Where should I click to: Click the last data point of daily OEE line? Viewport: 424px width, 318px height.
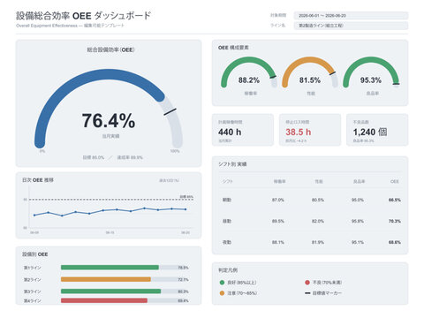[185, 209]
